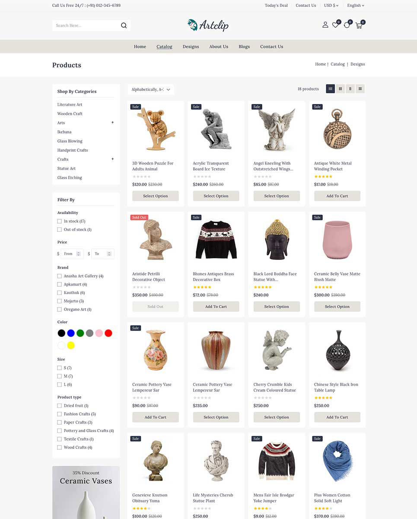Click the search magnifier icon

[124, 26]
